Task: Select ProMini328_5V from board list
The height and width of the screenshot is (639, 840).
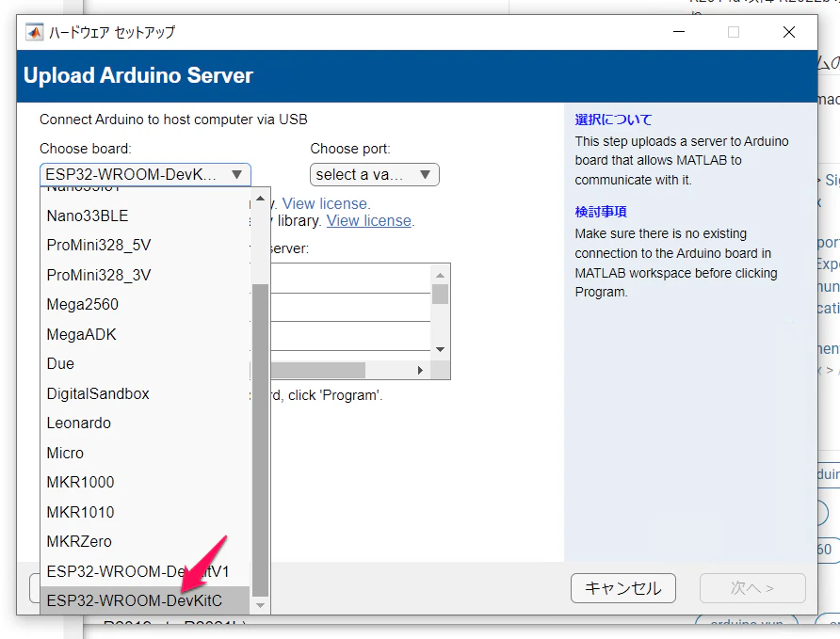Action: point(145,245)
